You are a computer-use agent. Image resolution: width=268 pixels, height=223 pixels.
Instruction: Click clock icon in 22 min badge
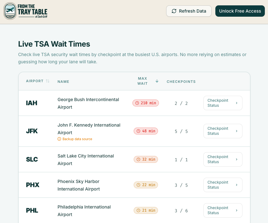coord(138,185)
